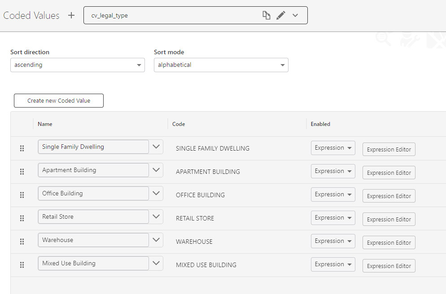446x294 pixels.
Task: Open the Enabled Expression dropdown for Warehouse
Action: click(333, 241)
